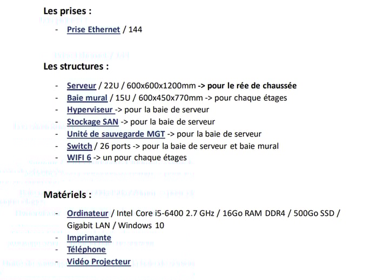Open the Switch hyperlink

tap(79, 146)
